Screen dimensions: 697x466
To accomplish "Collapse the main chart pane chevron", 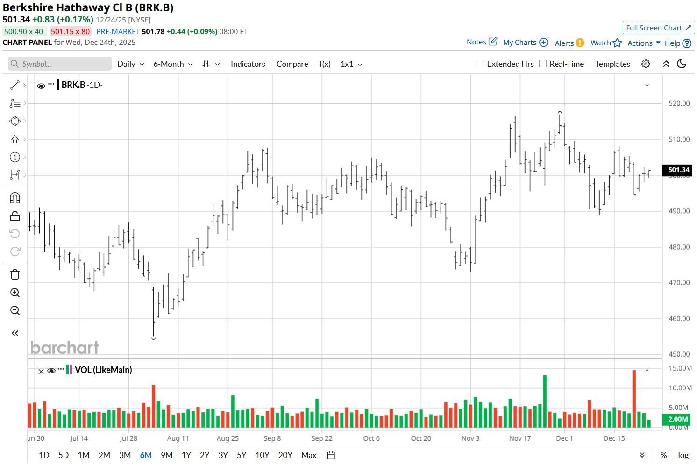I will (x=647, y=85).
